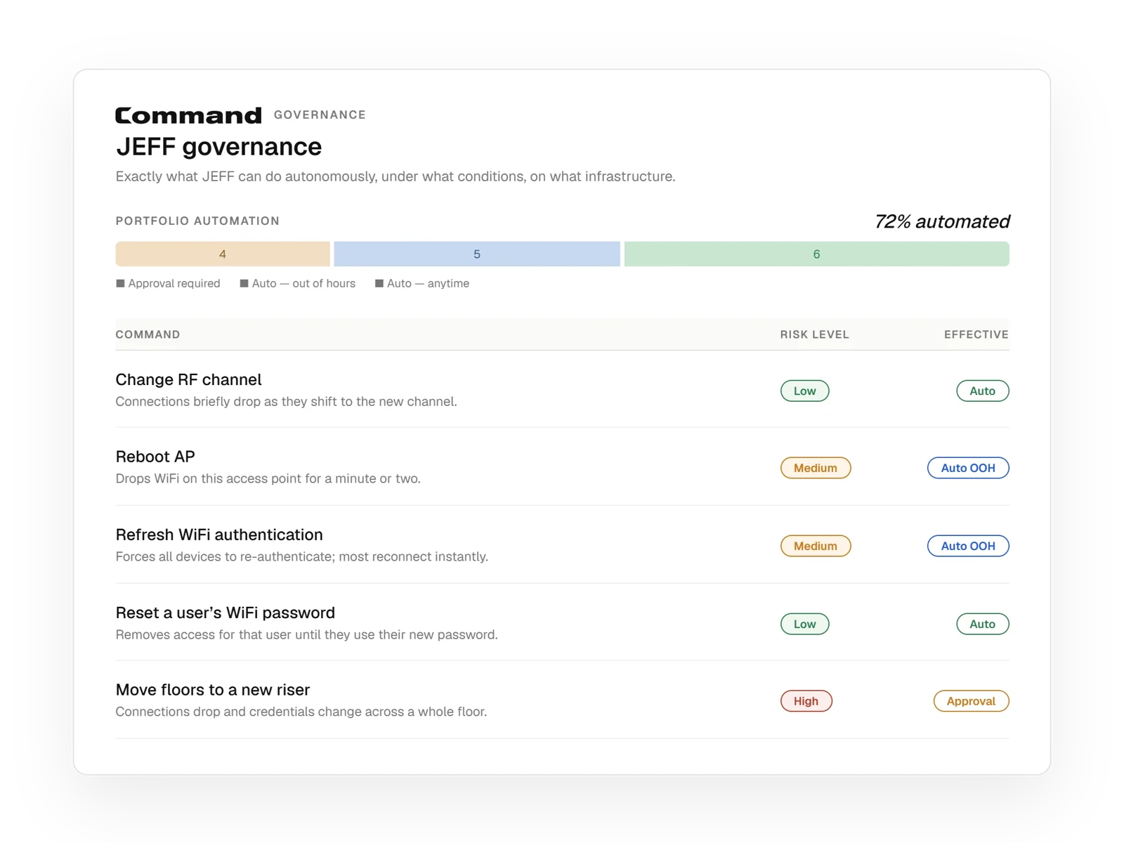Click Auto OOH badge for Refresh WiFi authentication

pyautogui.click(x=968, y=546)
